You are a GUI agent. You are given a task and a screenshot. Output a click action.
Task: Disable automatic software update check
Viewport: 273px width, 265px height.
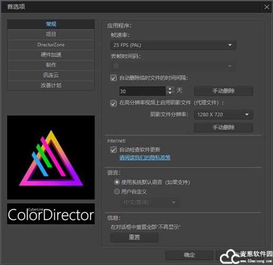tap(113, 149)
